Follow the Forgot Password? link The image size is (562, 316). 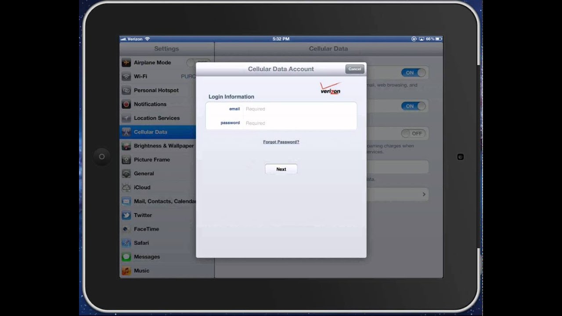point(281,142)
